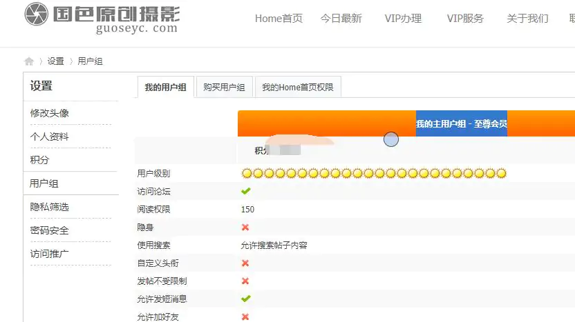The height and width of the screenshot is (322, 575).
Task: Click the 允许搜索帖子内容 value text
Action: 274,245
